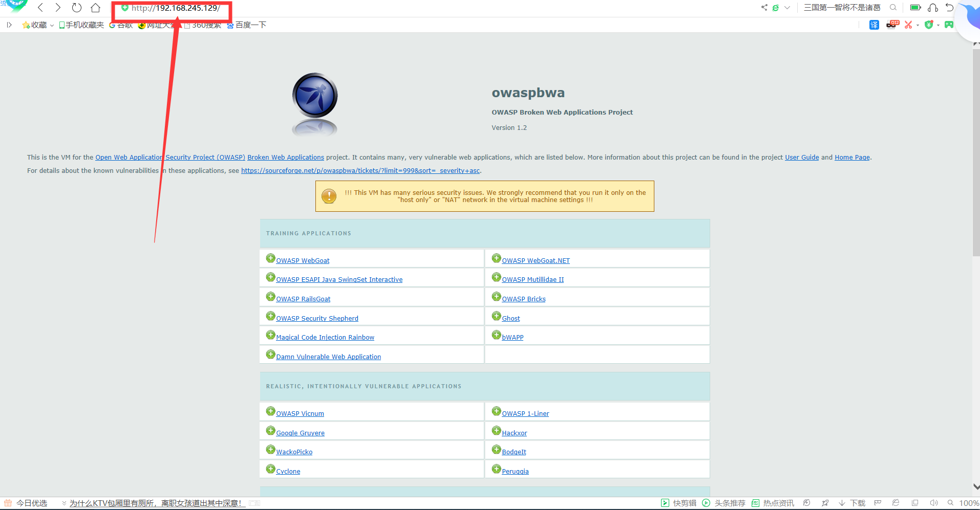Go forward with the browser forward arrow

coord(58,8)
